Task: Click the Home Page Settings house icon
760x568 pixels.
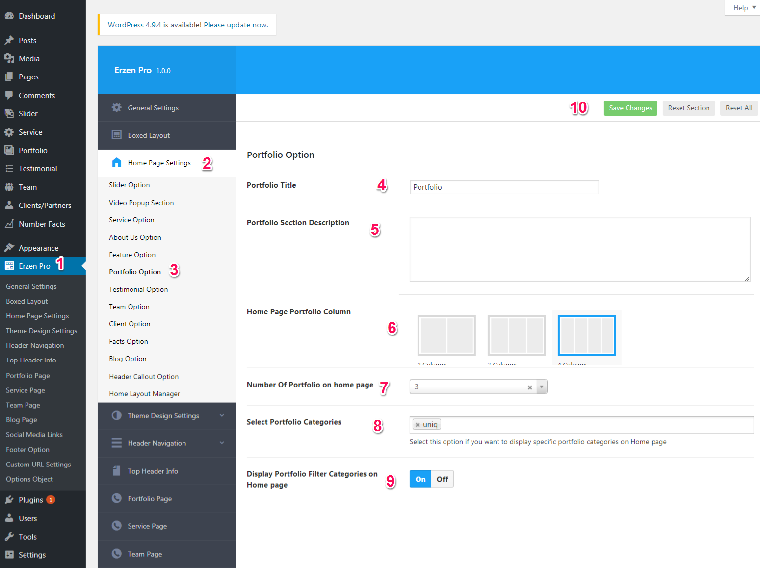Action: coord(117,163)
